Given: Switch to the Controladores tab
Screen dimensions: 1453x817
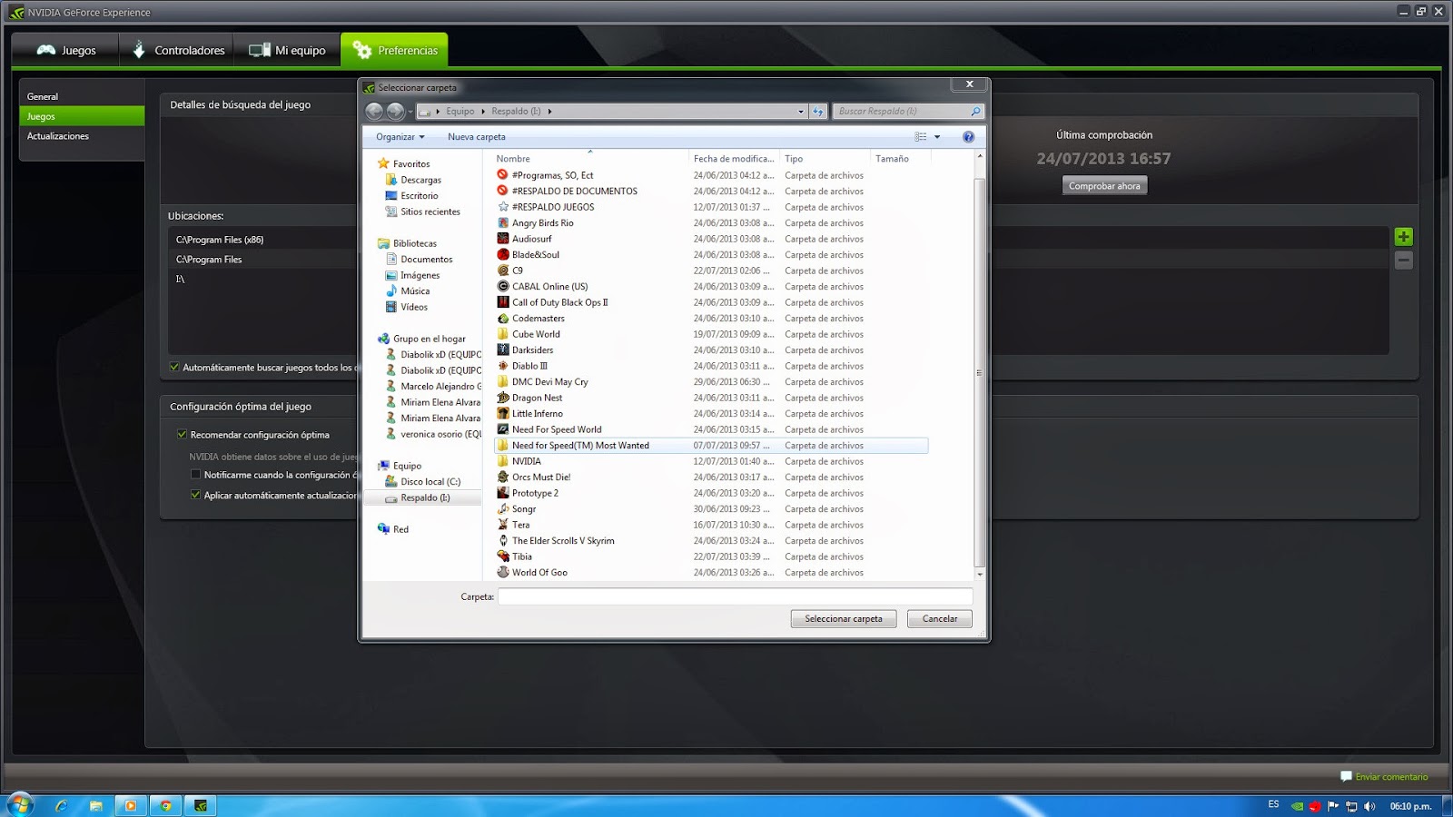Looking at the screenshot, I should (x=178, y=50).
